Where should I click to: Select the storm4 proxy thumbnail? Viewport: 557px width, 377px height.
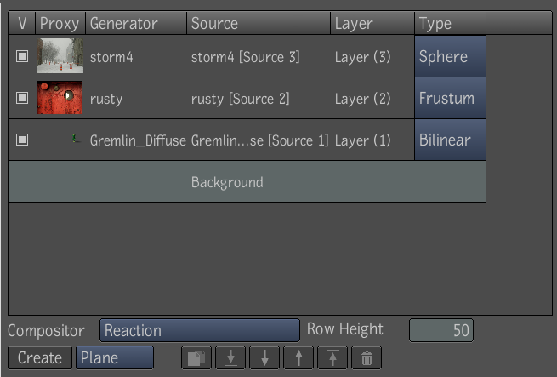coord(60,56)
